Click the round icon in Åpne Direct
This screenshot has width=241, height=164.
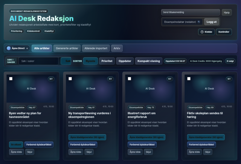point(9,48)
